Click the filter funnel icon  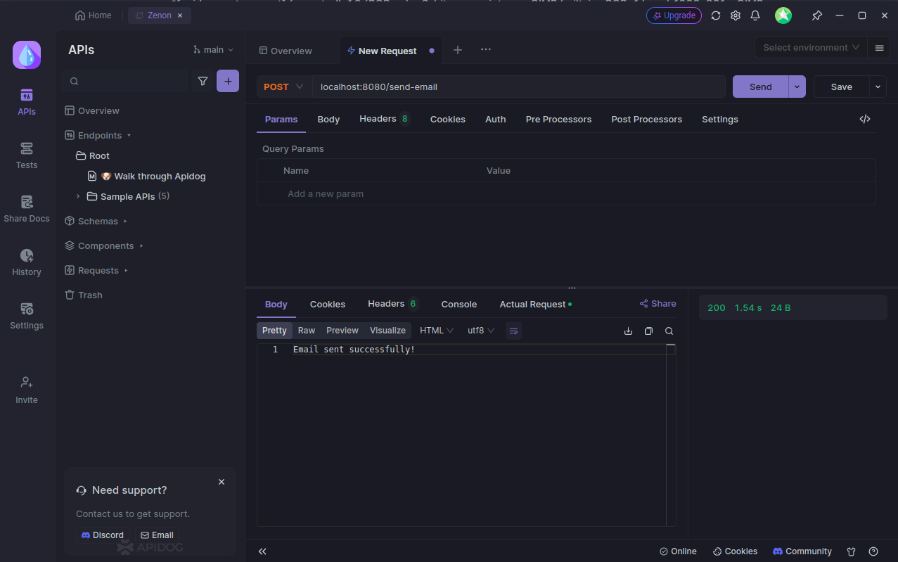(x=203, y=81)
